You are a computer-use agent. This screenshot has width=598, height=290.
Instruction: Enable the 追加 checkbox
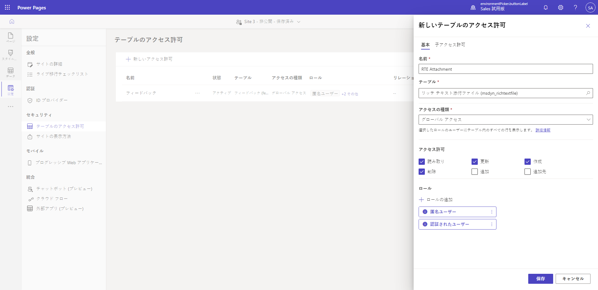(475, 172)
